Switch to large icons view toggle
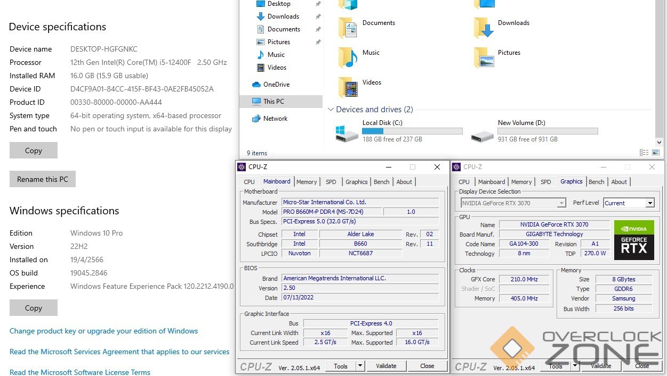 [655, 153]
